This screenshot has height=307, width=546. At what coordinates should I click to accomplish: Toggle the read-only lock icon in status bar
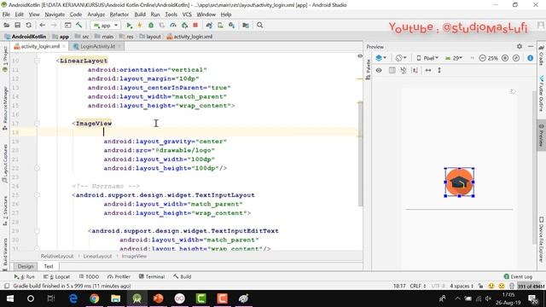(x=480, y=286)
